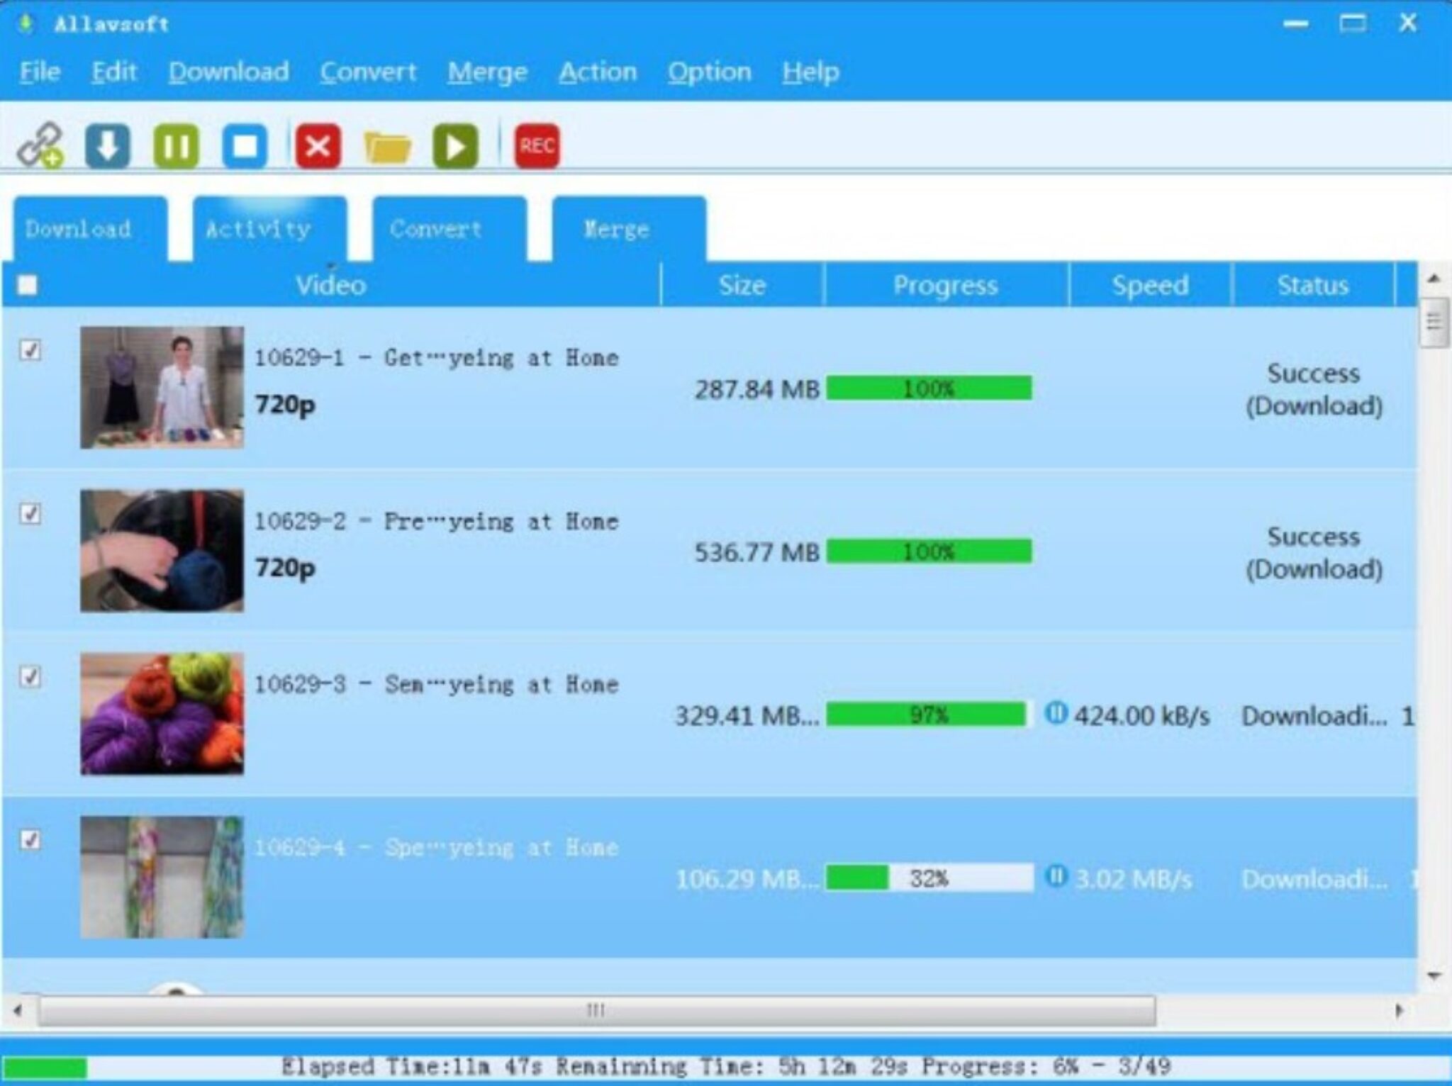1452x1086 pixels.
Task: Switch to the Merge tab
Action: pos(615,228)
